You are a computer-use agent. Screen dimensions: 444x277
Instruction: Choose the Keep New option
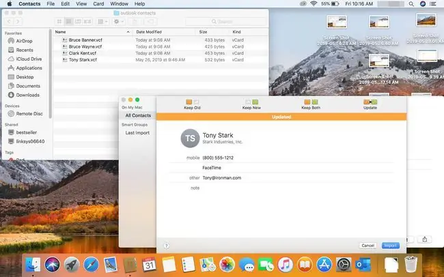pyautogui.click(x=251, y=104)
